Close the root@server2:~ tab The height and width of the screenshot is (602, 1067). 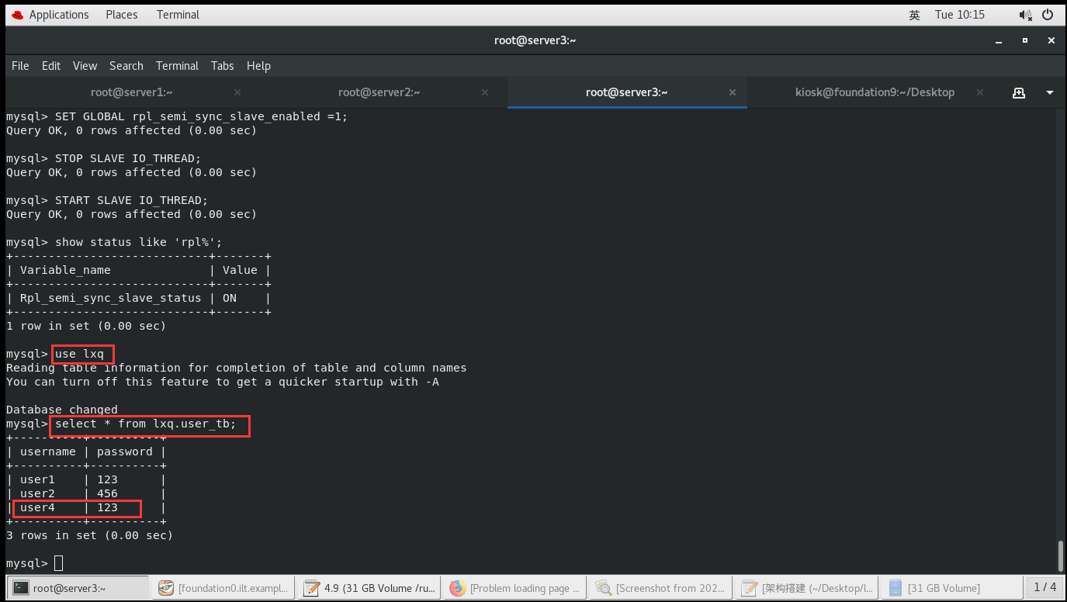coord(484,92)
